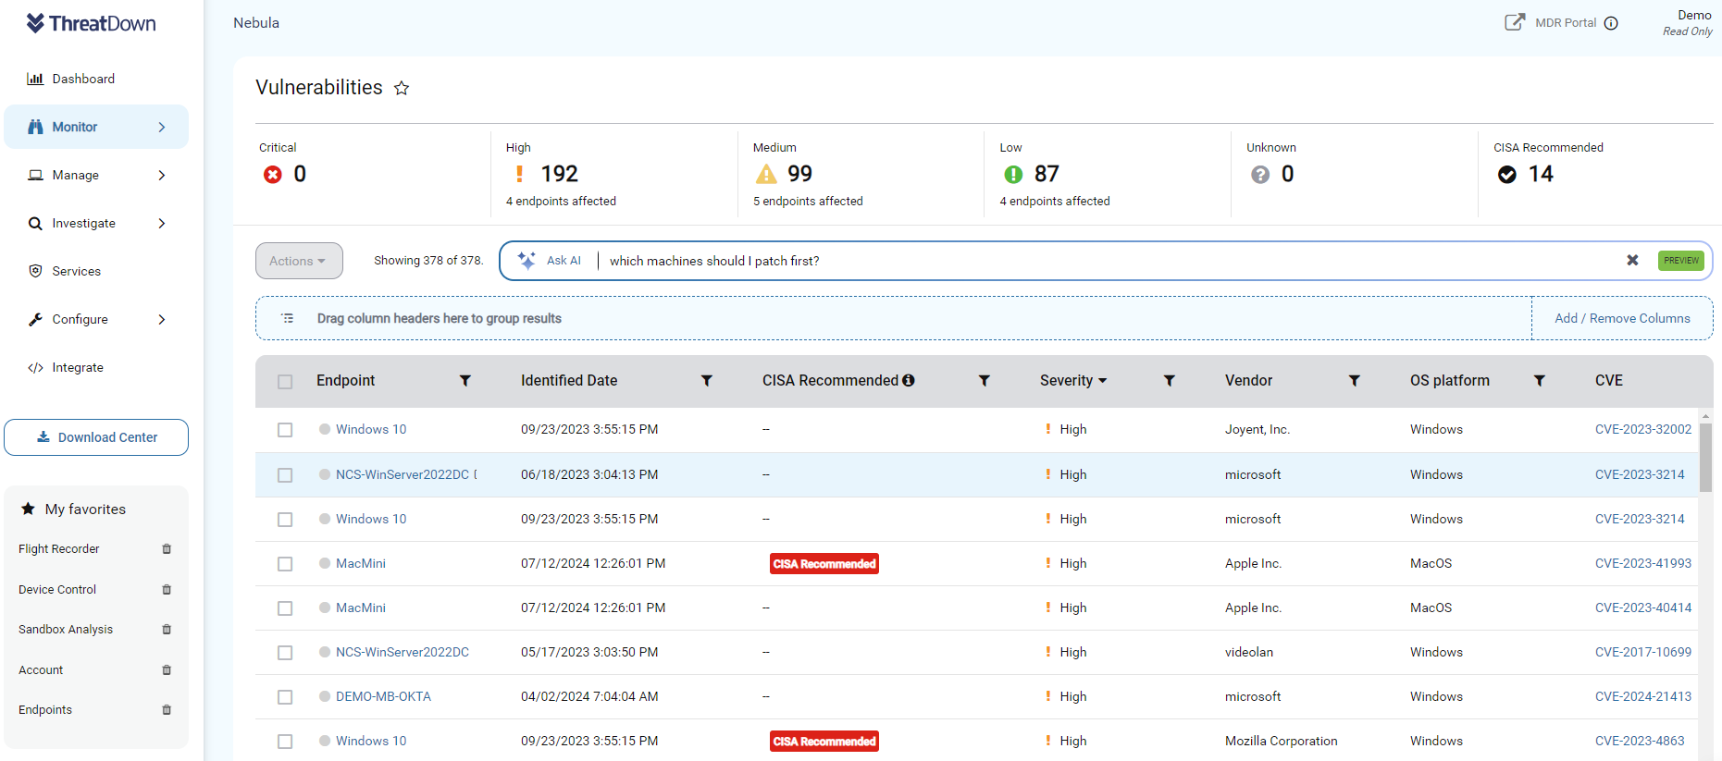Open the Endpoint column filter icon
The height and width of the screenshot is (761, 1722).
click(465, 381)
